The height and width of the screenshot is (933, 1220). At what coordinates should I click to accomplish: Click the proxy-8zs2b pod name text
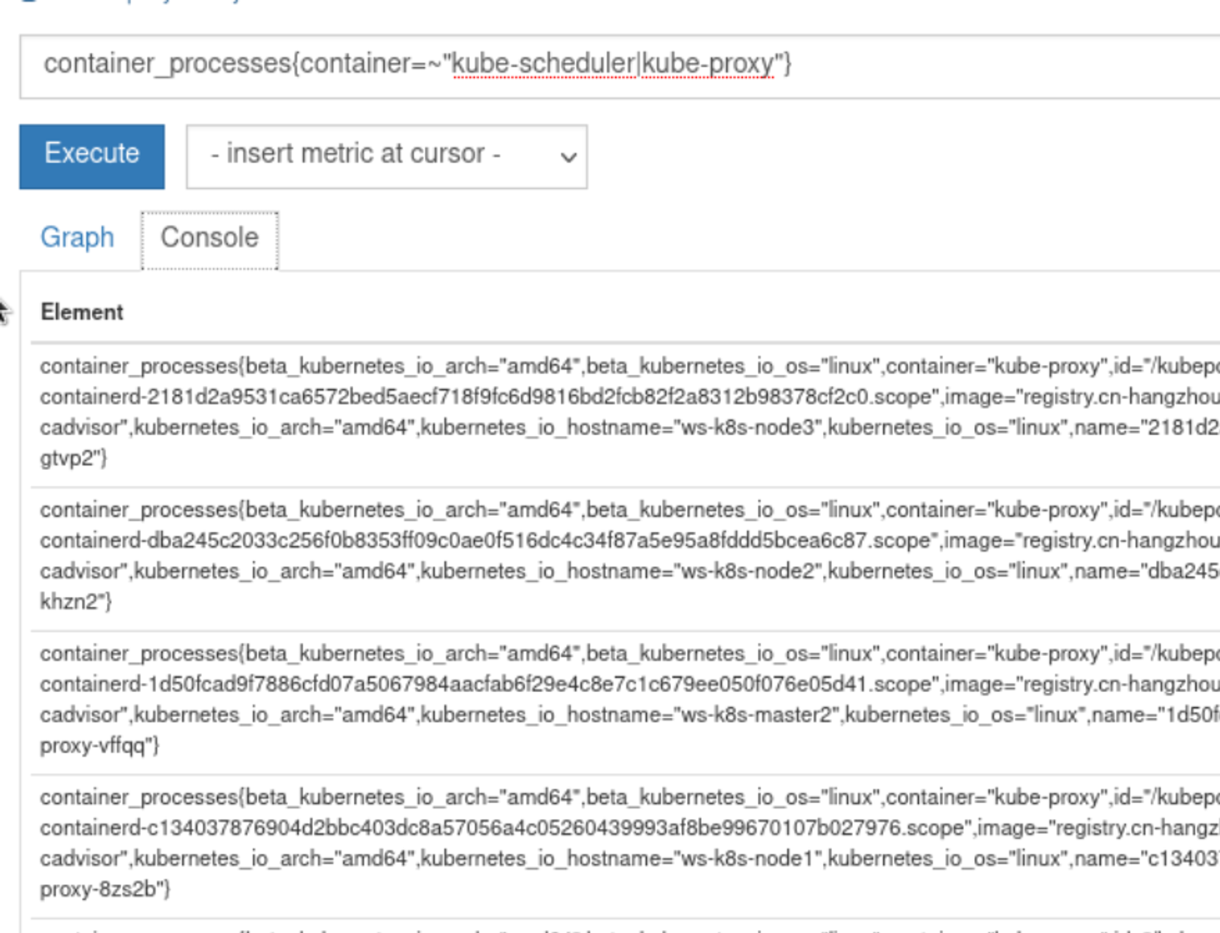point(104,890)
